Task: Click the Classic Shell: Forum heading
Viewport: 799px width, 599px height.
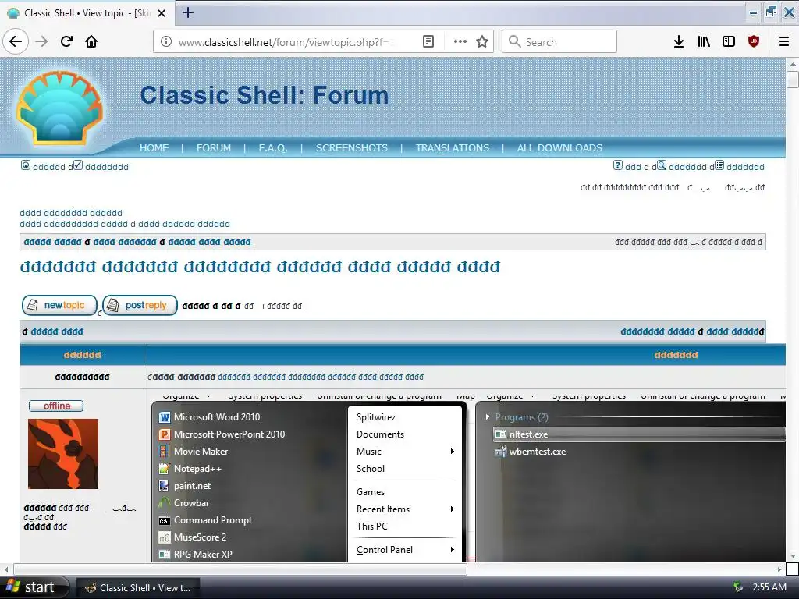Action: click(264, 95)
